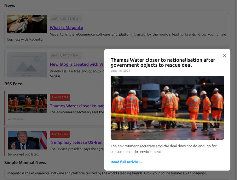Screen dimensions: 237x180
Task: Click the Trump photo thumbnail
Action: pyautogui.click(x=27, y=140)
